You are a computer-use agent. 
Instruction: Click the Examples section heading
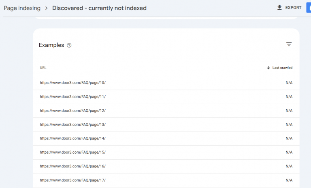pos(51,45)
